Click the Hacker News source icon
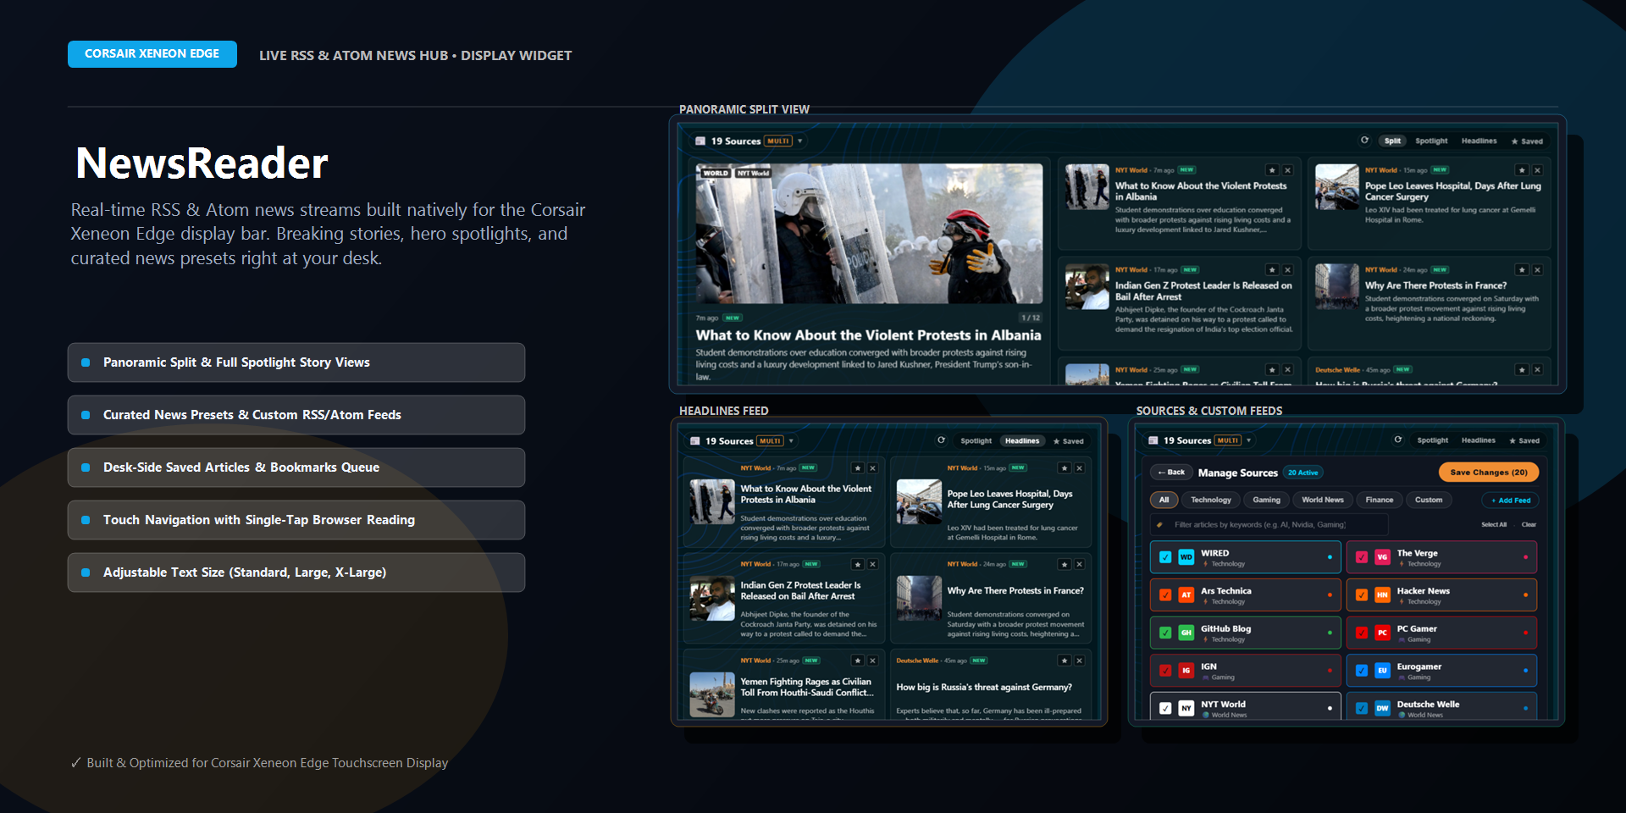This screenshot has width=1626, height=813. (x=1382, y=595)
